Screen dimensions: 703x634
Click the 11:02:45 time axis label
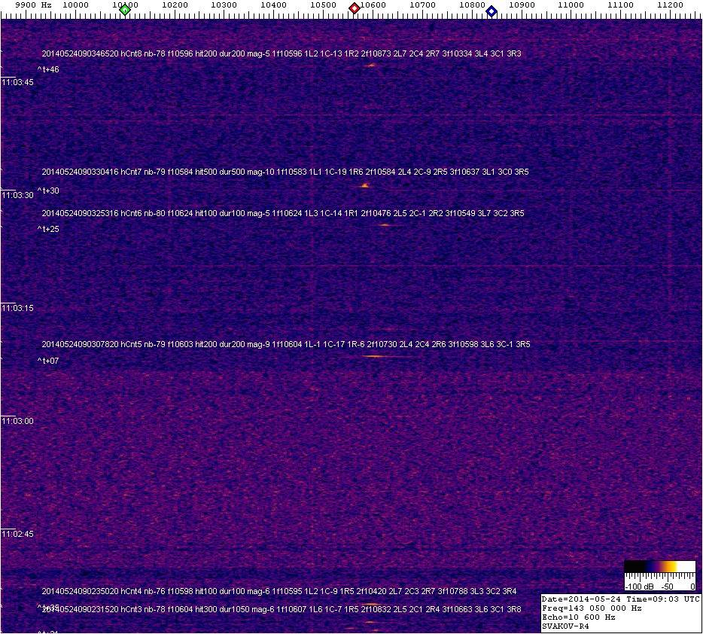pos(17,534)
